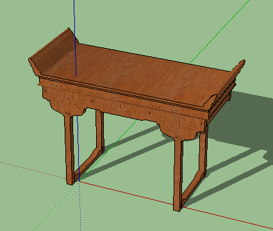This screenshot has height=231, width=273.
Task: Select the upturned flange on table's left end
Action: 53,51
